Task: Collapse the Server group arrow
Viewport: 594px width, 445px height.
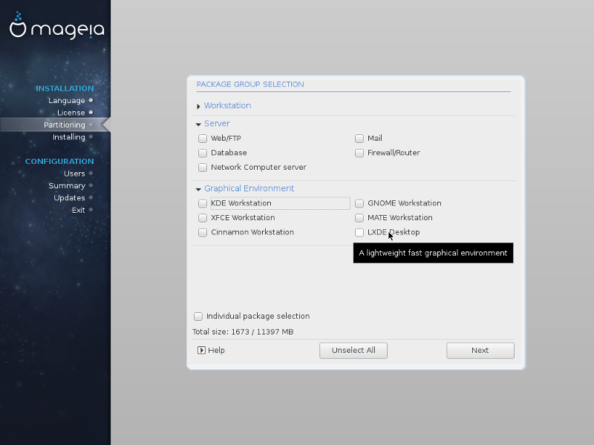Action: (x=198, y=124)
